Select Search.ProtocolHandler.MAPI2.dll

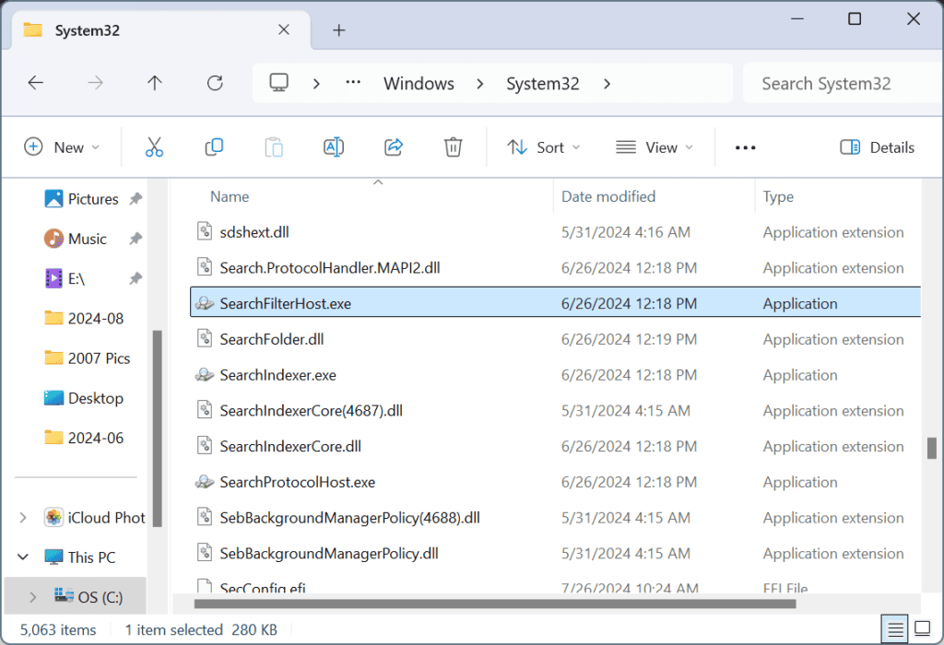click(329, 268)
